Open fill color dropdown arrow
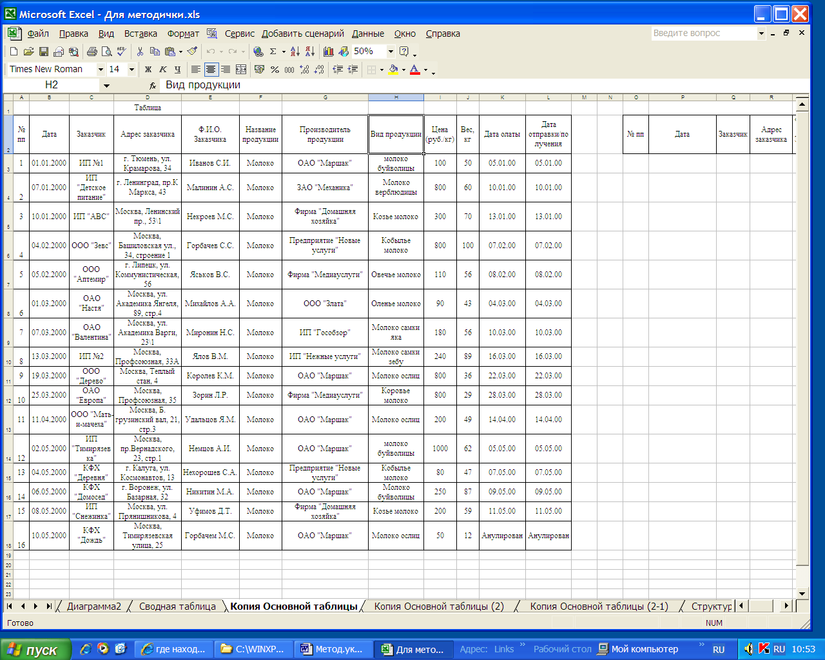The height and width of the screenshot is (660, 825). pos(403,69)
